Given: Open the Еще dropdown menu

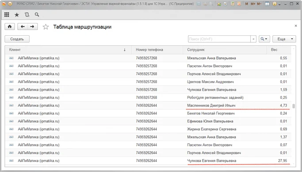Looking at the screenshot, I should tap(284, 39).
